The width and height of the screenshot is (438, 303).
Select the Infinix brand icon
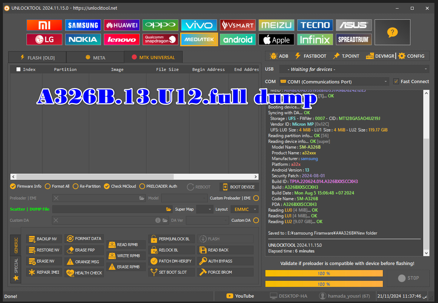(315, 39)
